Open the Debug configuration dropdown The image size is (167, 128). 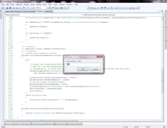pos(46,8)
